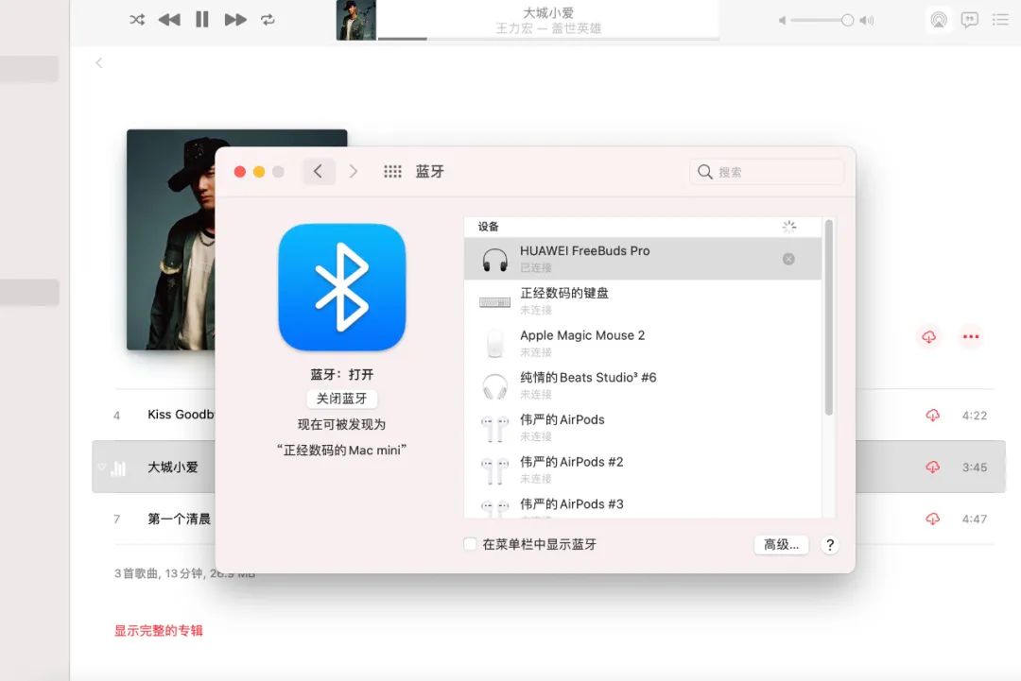Open the AirPlay output selector
The image size is (1021, 681).
(938, 19)
